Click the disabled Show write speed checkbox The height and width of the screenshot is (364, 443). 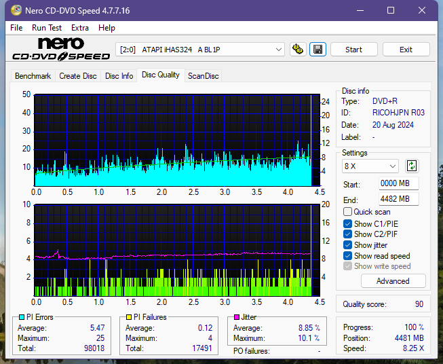click(347, 266)
